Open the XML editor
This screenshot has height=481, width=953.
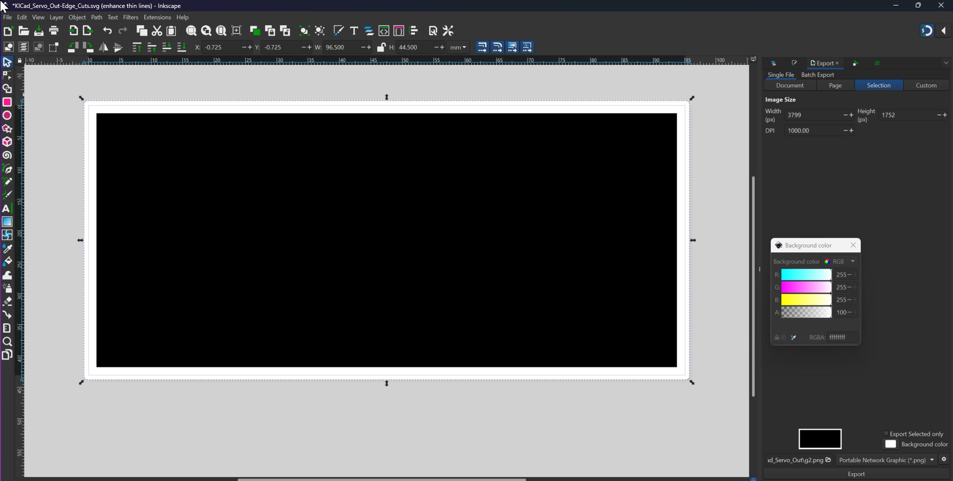click(x=384, y=30)
